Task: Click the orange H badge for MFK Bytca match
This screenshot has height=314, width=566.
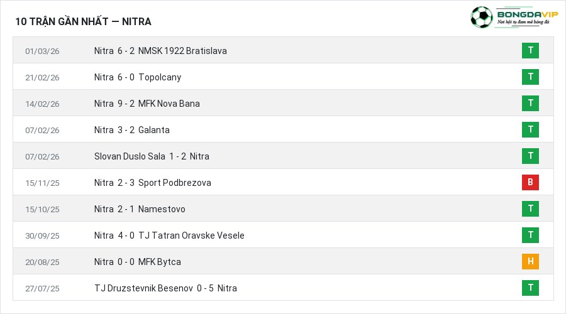Action: 530,261
